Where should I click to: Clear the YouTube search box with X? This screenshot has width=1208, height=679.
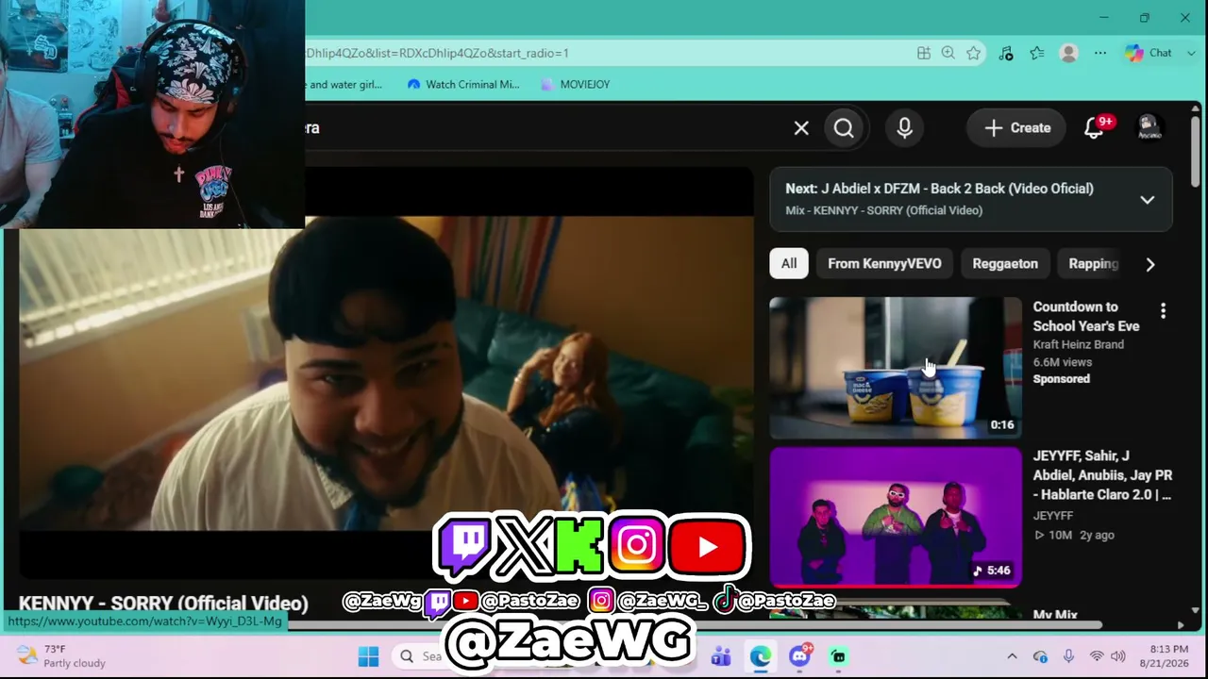tap(801, 128)
